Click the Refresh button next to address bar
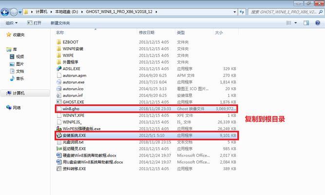The width and height of the screenshot is (325, 195). pyautogui.click(x=242, y=12)
